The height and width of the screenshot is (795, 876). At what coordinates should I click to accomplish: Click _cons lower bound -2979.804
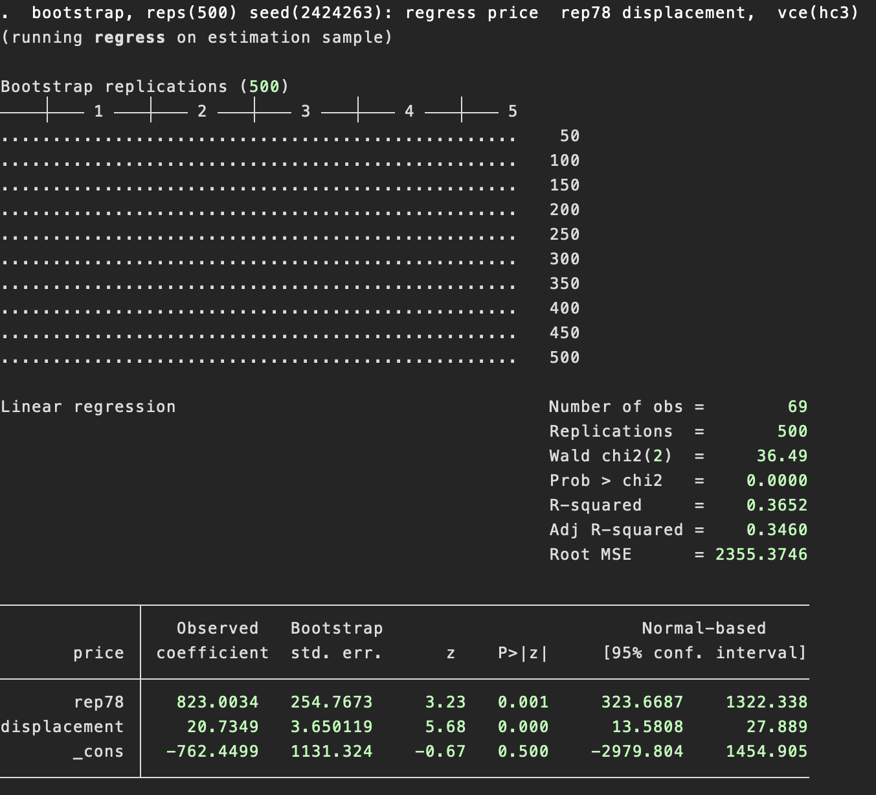coord(637,752)
